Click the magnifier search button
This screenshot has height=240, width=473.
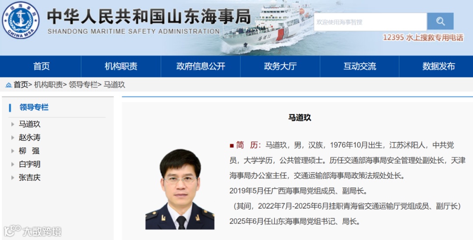[440, 21]
